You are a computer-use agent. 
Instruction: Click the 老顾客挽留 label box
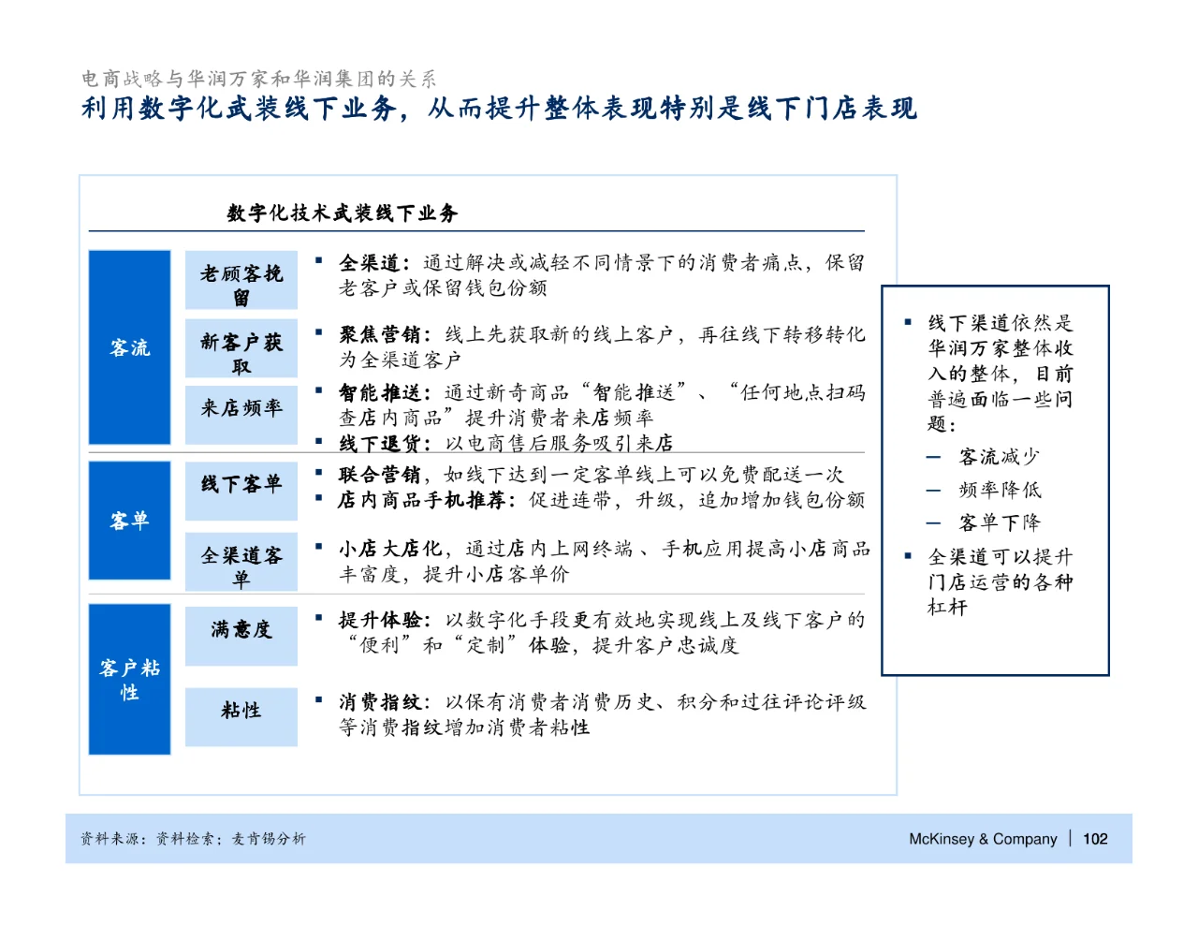[x=241, y=278]
